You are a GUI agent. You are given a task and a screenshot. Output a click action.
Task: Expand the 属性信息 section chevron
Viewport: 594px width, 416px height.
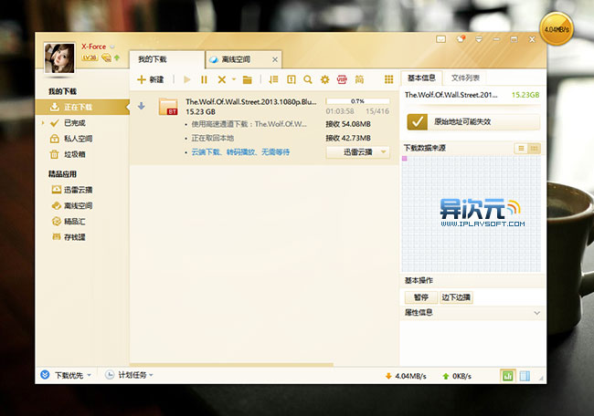536,313
